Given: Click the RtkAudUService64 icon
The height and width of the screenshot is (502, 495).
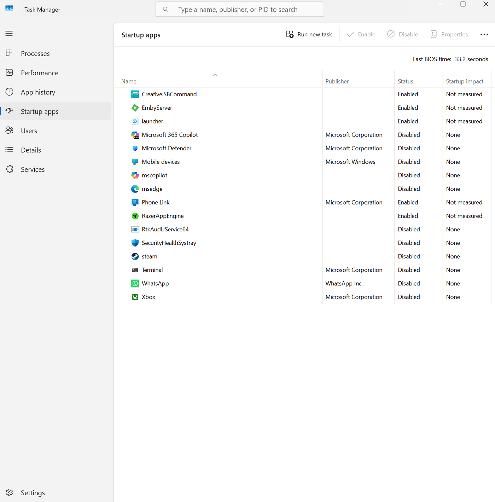Looking at the screenshot, I should point(135,229).
